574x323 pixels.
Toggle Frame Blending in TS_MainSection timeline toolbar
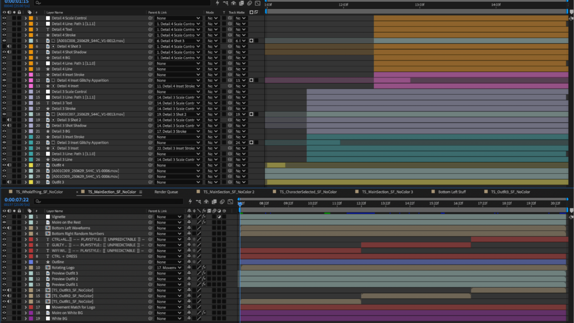coord(214,201)
